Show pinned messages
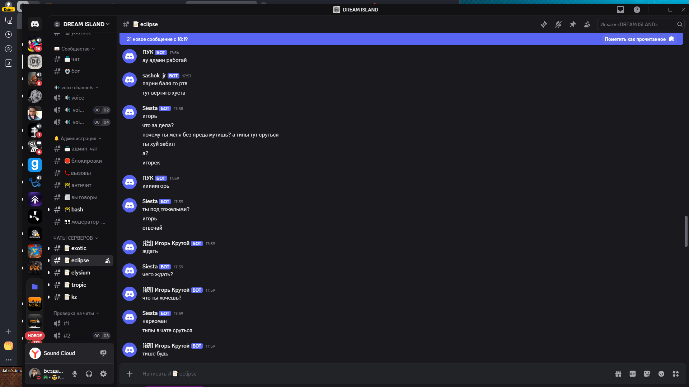This screenshot has height=387, width=689. pos(573,24)
